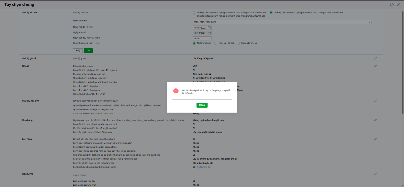Select Nhật ký - Sổ Cái ledger form
Screen dimensions: 404x187
pyautogui.click(x=216, y=43)
